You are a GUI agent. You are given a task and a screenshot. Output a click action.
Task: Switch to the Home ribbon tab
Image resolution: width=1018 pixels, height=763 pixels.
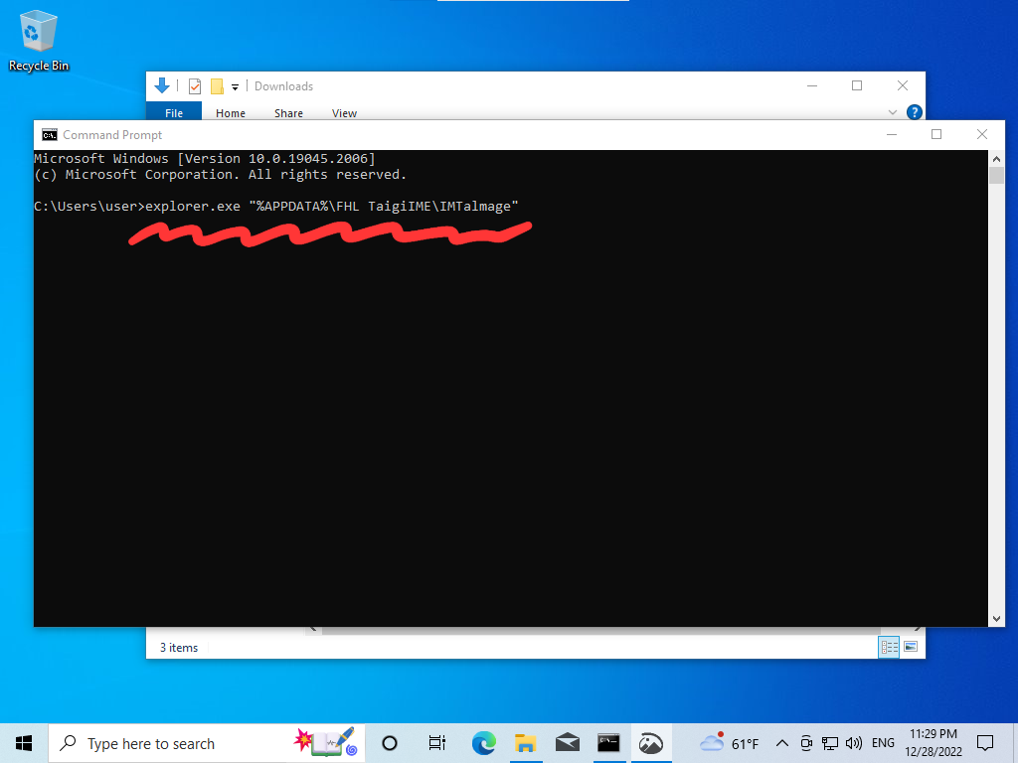pos(231,113)
